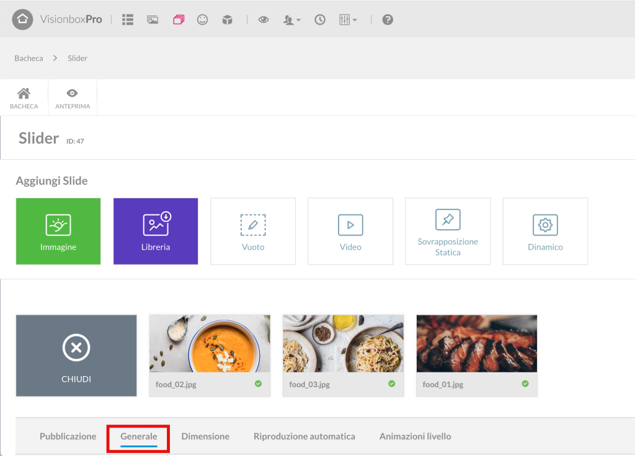This screenshot has width=635, height=456.
Task: Add a Video slide
Action: (350, 232)
